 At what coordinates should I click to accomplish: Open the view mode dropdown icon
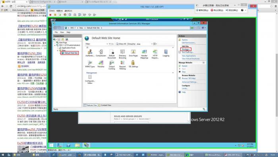(155, 44)
